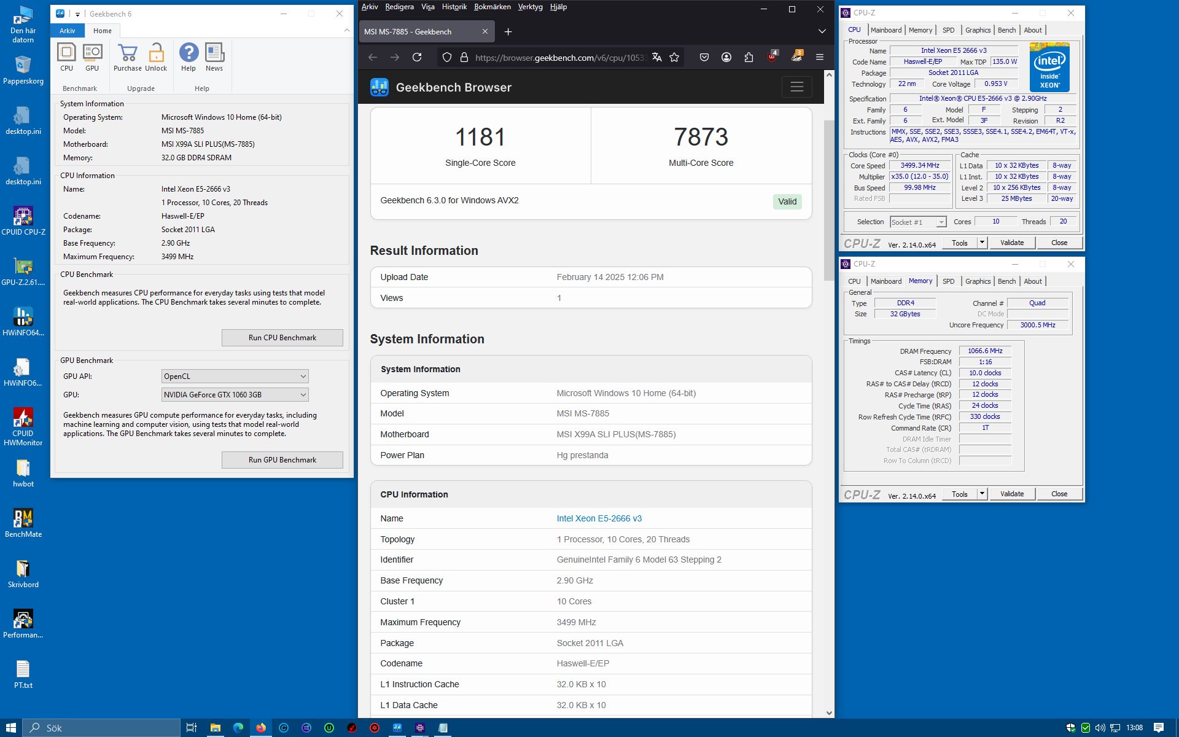This screenshot has width=1179, height=737.
Task: Open the Windows Start menu
Action: [x=11, y=728]
